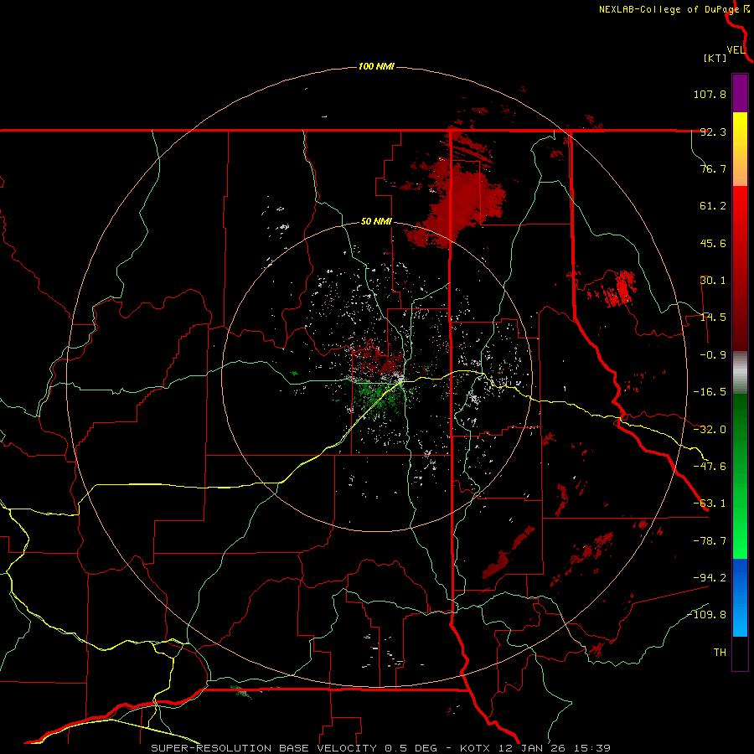Click the -78.7 velocity scale value
754x754 pixels.
coord(710,541)
